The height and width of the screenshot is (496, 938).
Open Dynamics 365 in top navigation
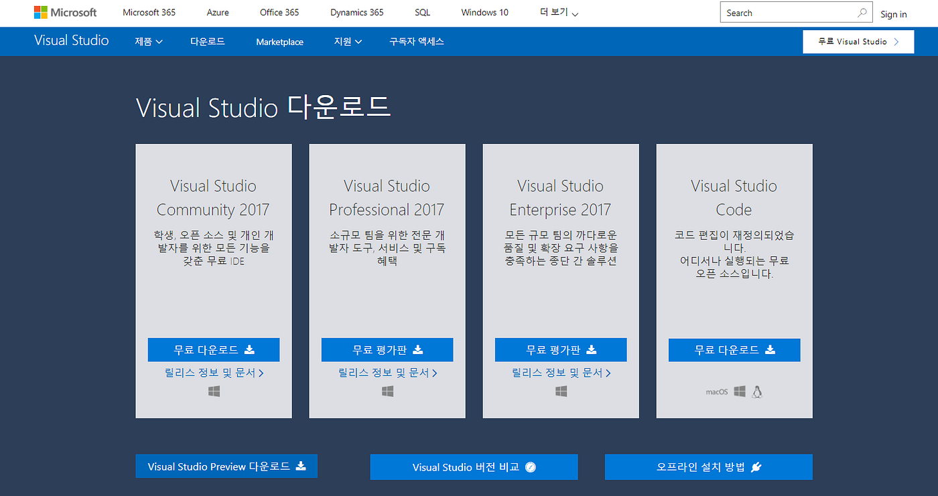pos(357,13)
